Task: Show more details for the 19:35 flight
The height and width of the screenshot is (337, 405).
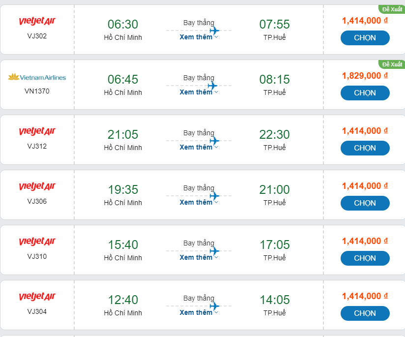Action: (199, 202)
